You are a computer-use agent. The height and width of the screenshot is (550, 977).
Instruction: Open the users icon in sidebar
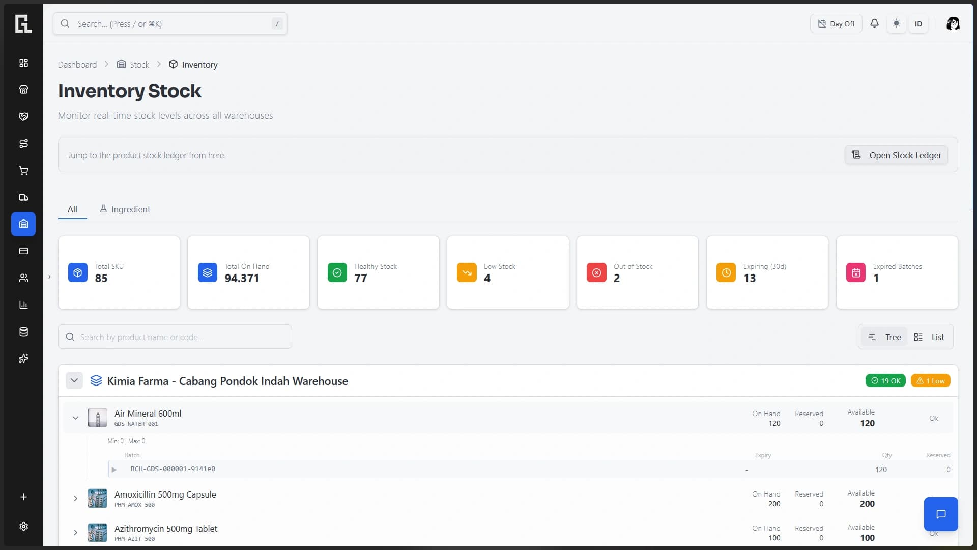point(23,278)
